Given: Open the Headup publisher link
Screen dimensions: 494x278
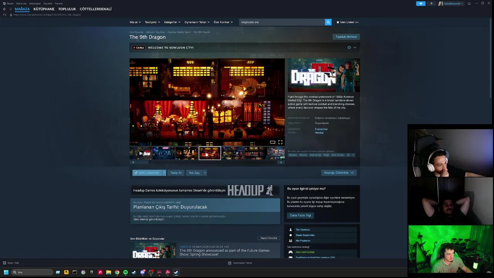Looking at the screenshot, I should coord(319,133).
